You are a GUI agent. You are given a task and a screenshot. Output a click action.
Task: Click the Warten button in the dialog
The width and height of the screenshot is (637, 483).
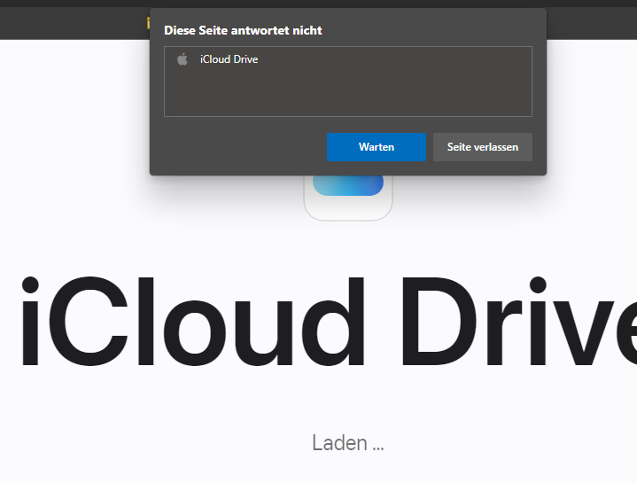click(x=377, y=147)
